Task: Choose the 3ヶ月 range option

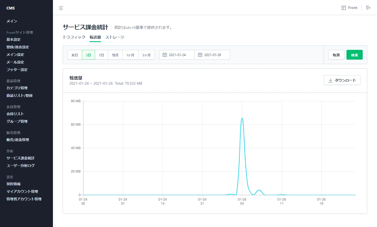Action: point(146,55)
